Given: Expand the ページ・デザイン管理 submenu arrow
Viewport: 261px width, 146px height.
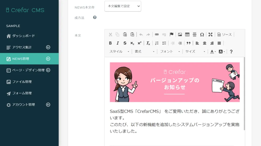Looking at the screenshot, I should (x=48, y=70).
